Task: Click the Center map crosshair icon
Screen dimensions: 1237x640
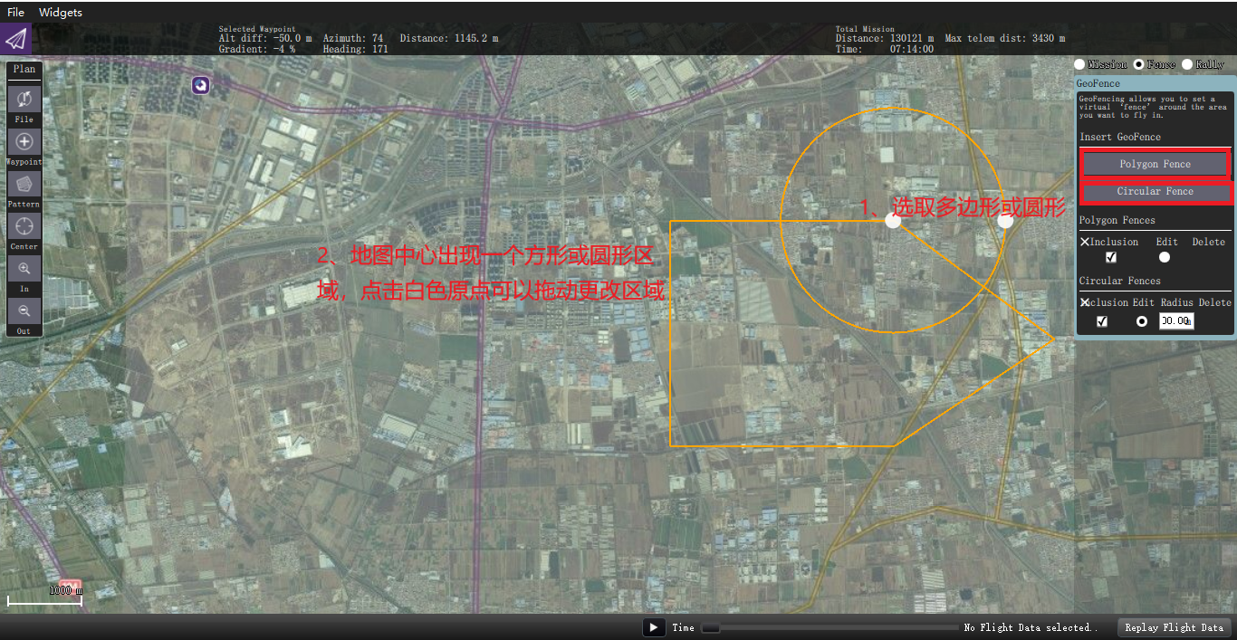Action: point(24,225)
